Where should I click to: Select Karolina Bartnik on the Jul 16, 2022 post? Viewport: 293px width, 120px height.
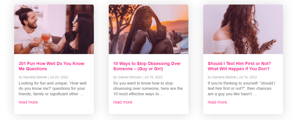[x=224, y=77]
